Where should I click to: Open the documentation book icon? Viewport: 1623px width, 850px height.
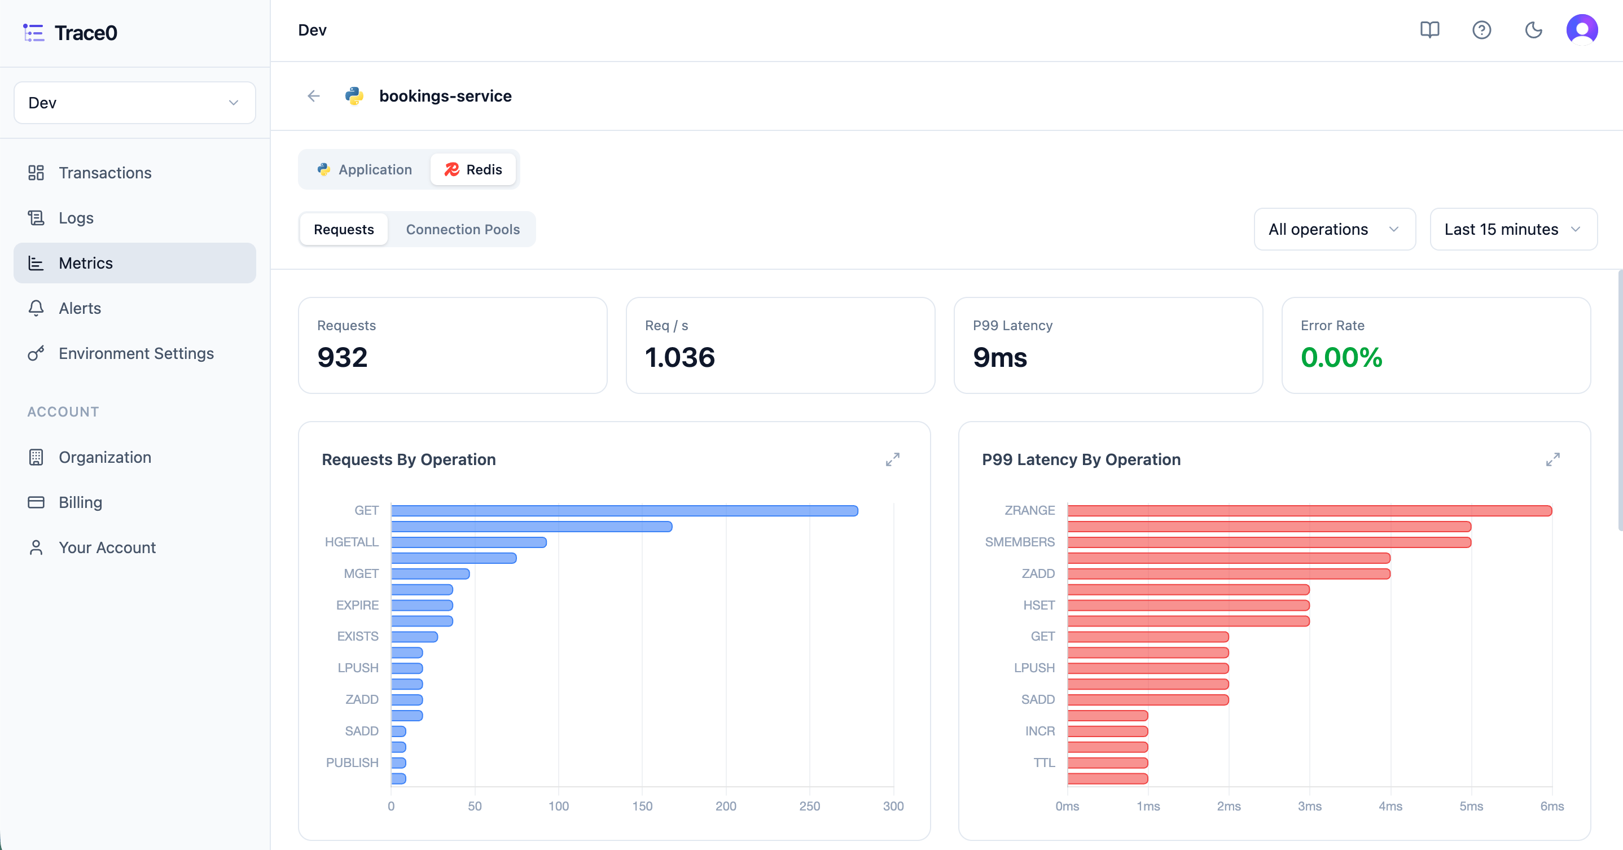tap(1429, 30)
